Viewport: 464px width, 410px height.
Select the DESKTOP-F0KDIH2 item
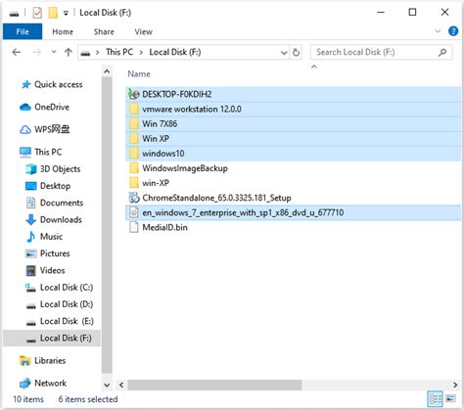tap(293, 94)
